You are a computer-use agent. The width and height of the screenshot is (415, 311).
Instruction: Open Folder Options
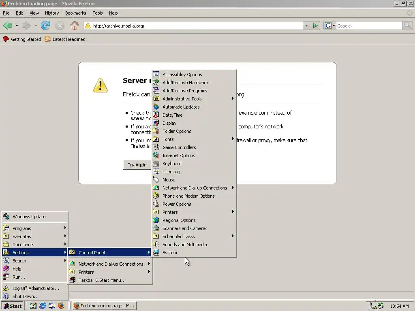194,131
